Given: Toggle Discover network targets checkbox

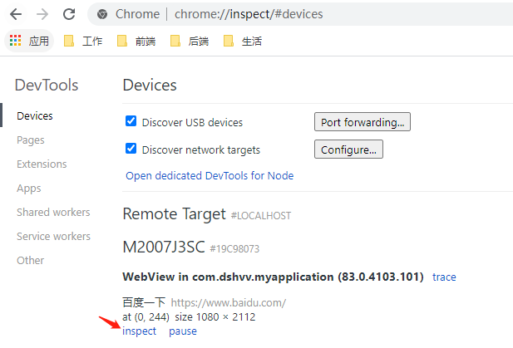Looking at the screenshot, I should [131, 149].
